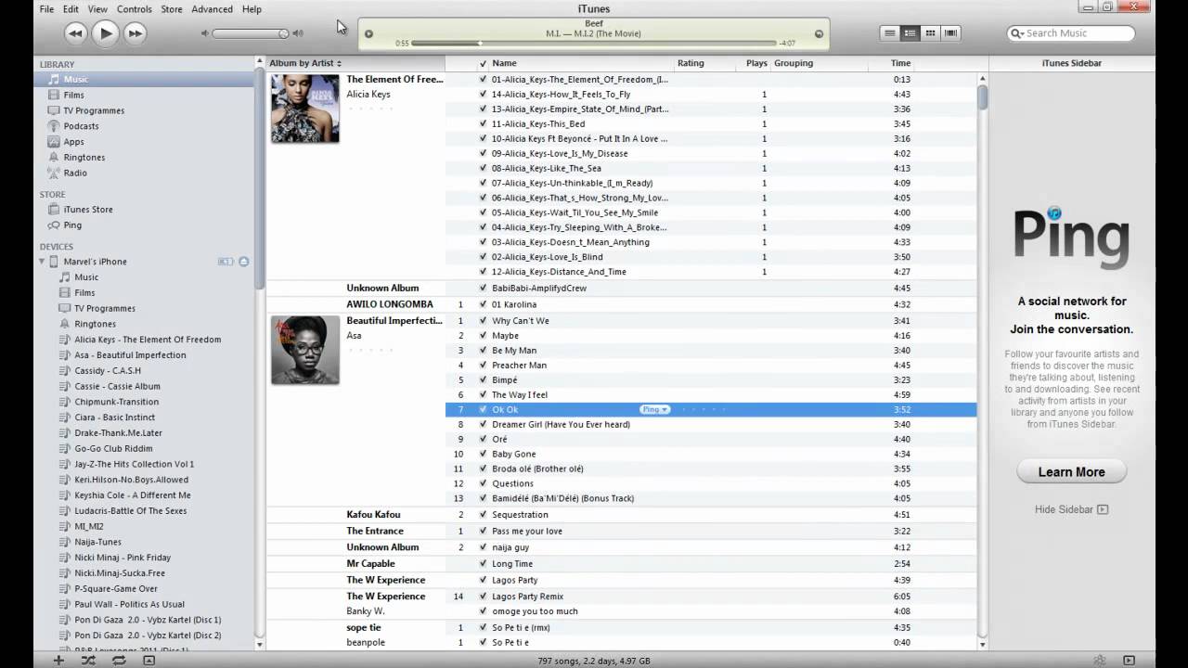
Task: Click the Play button
Action: point(106,33)
